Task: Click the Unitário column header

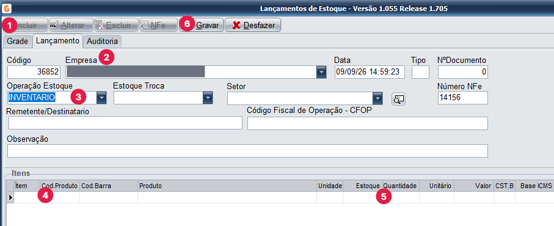Action: (x=437, y=186)
